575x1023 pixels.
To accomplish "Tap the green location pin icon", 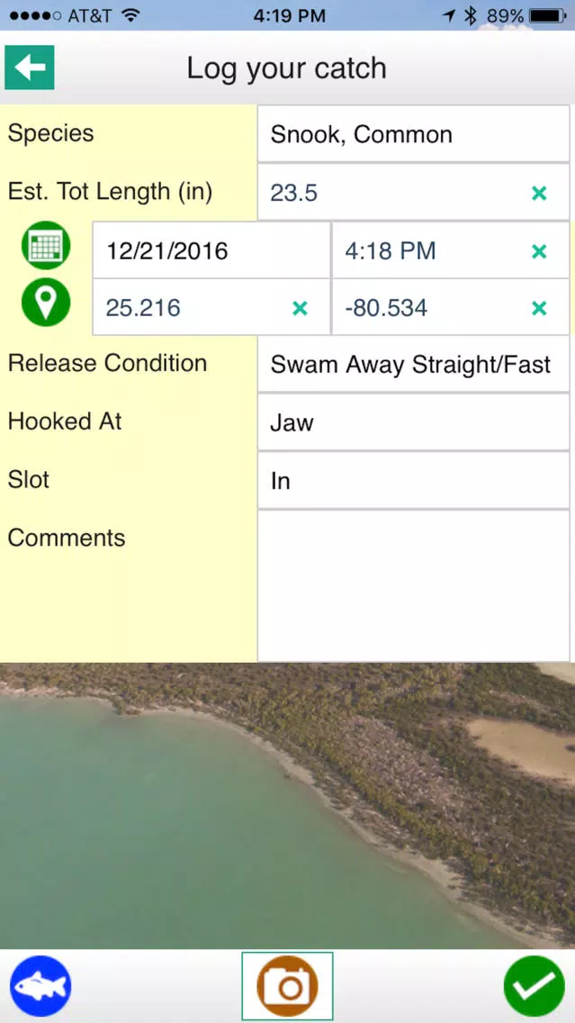I will [46, 302].
